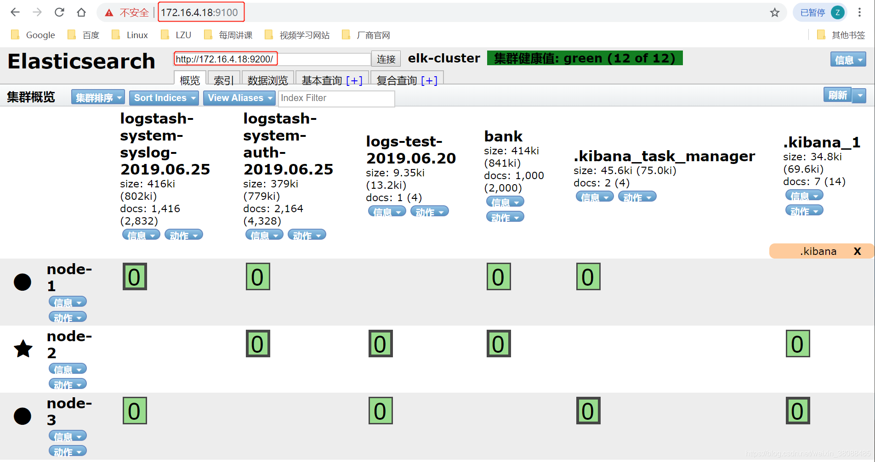Click node-3 circle icon
Image resolution: width=875 pixels, height=462 pixels.
(x=23, y=416)
